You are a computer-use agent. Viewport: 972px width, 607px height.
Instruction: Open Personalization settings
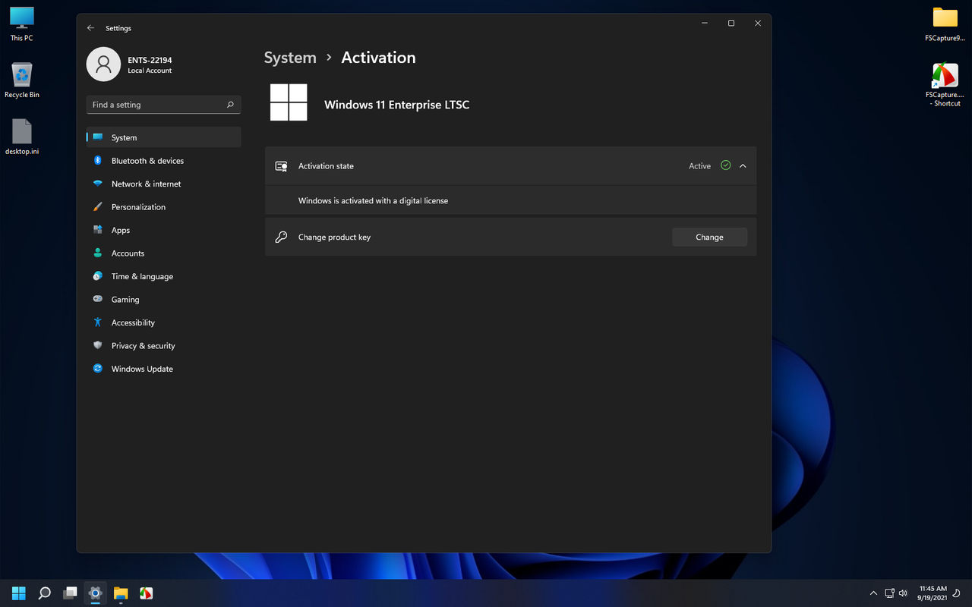click(164, 207)
